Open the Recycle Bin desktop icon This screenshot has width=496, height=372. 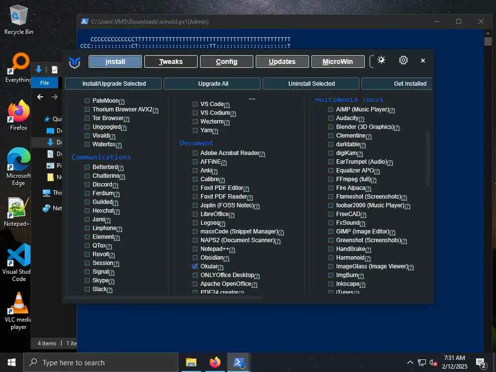tap(19, 20)
